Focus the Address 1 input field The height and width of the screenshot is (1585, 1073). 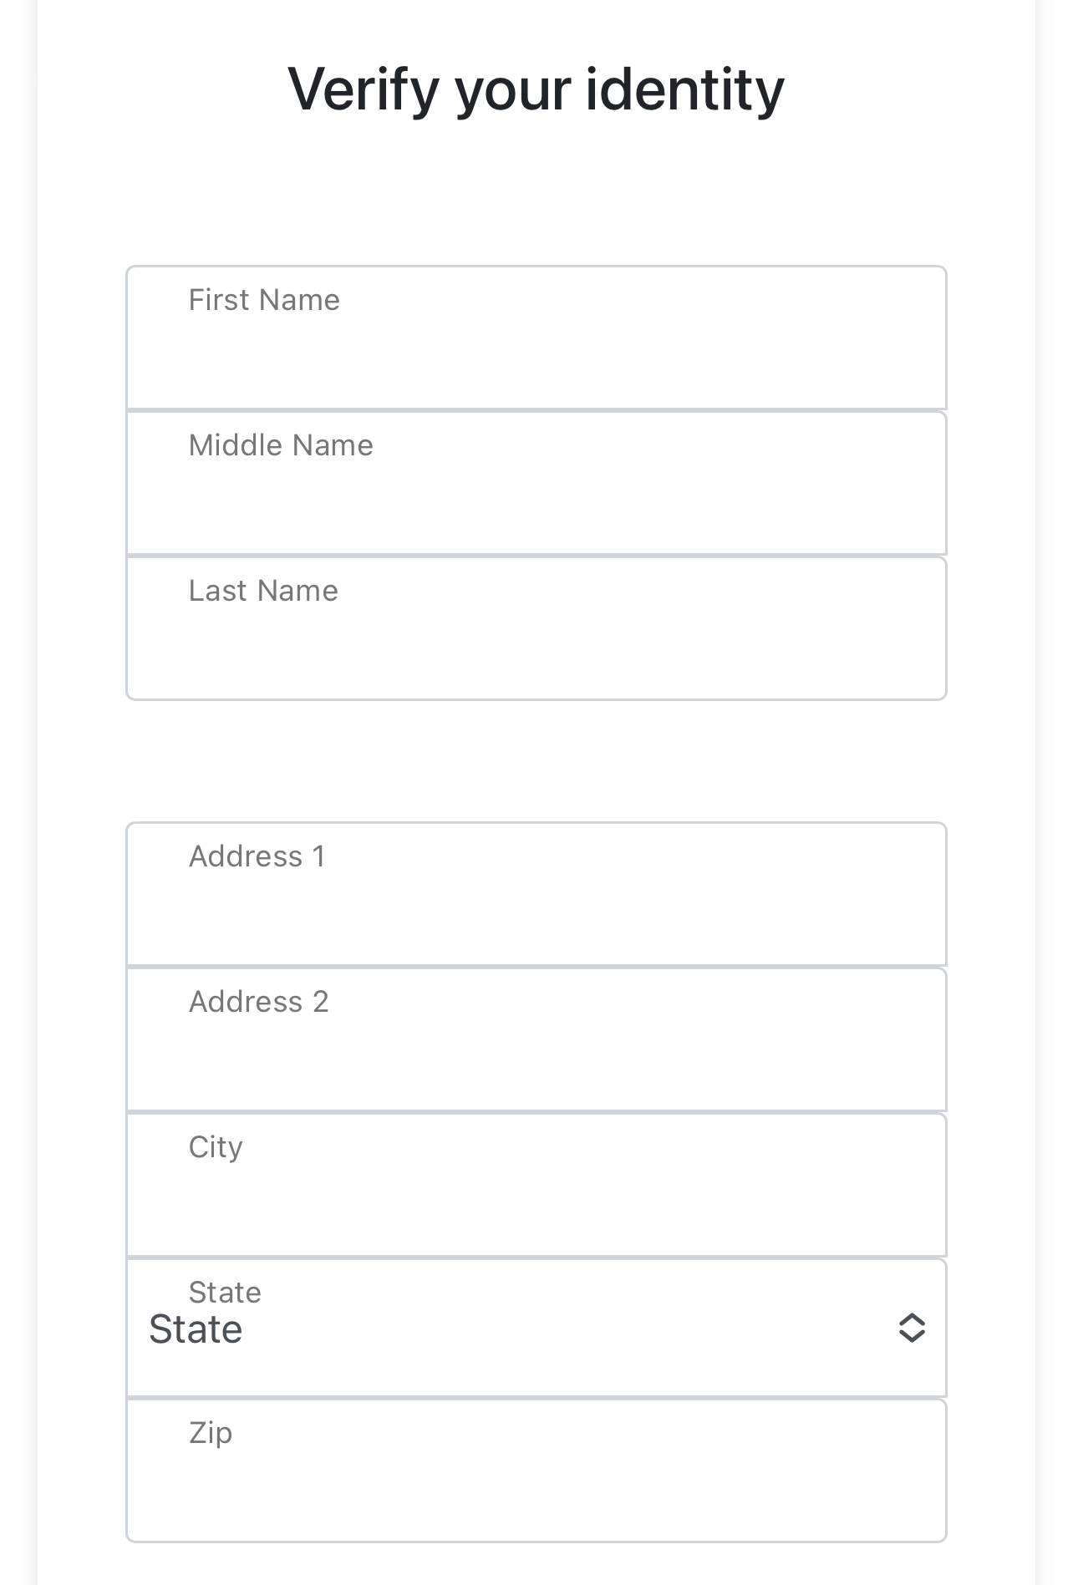536,894
